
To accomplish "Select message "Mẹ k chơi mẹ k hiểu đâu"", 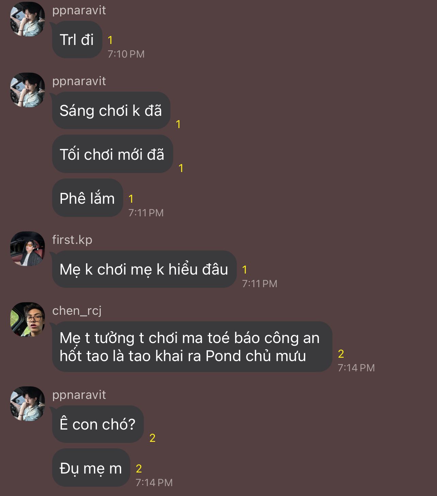I will click(x=144, y=269).
